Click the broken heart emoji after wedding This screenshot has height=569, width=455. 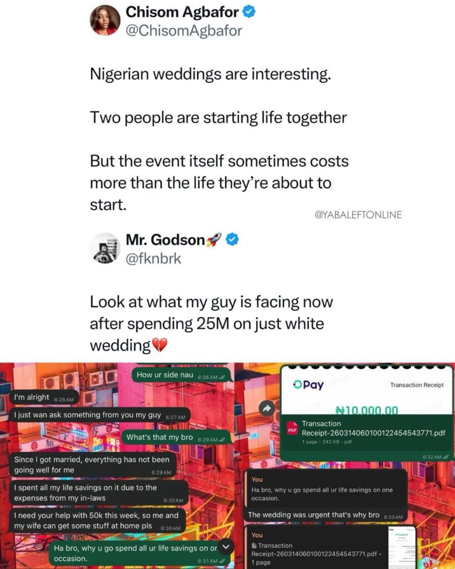(159, 345)
